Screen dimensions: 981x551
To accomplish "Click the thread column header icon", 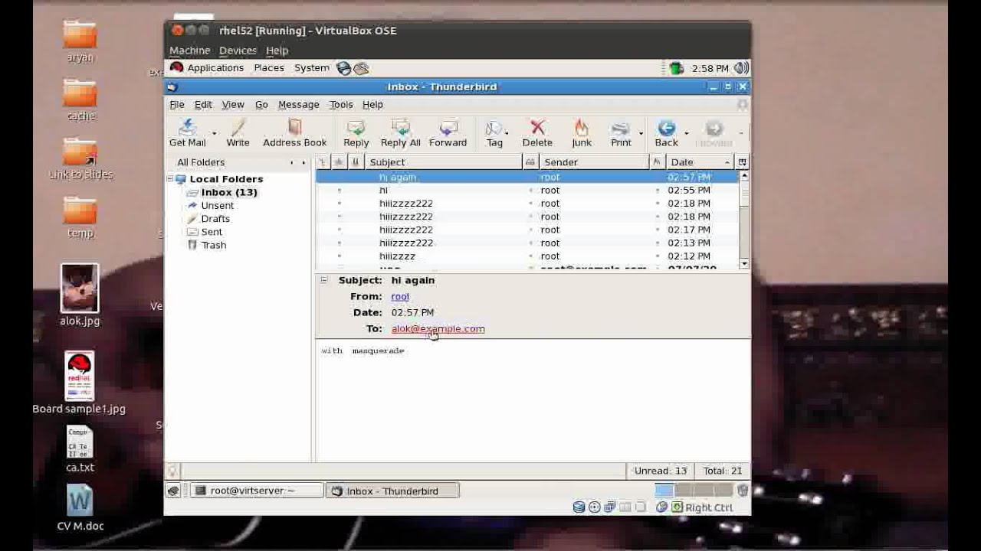I will click(323, 162).
